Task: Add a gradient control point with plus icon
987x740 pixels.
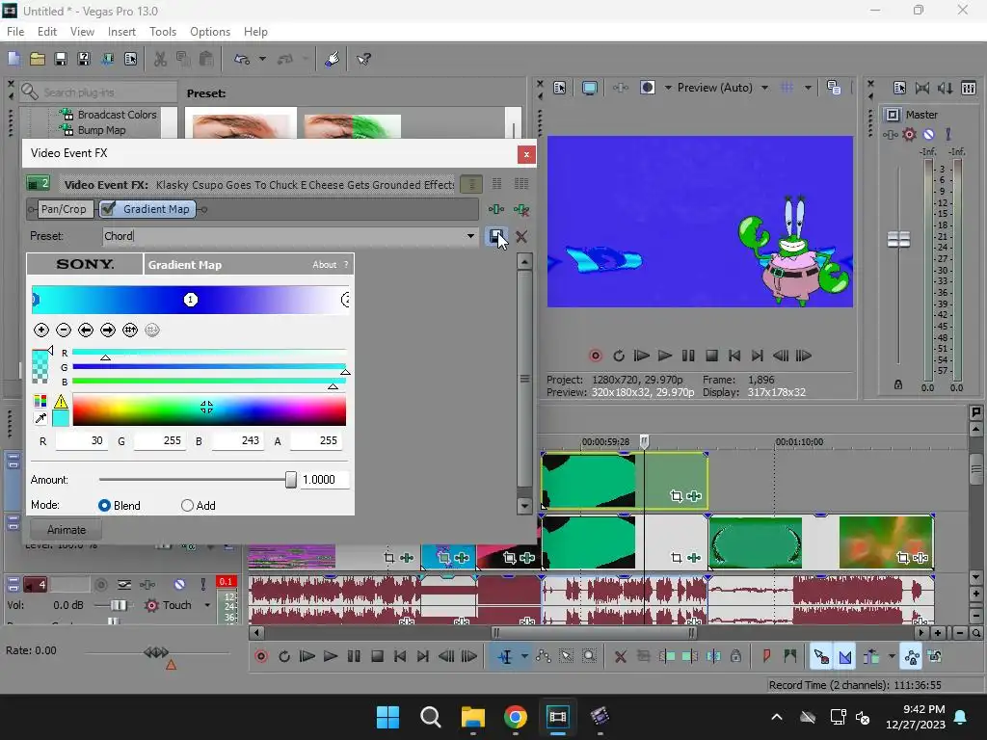Action: 40,330
